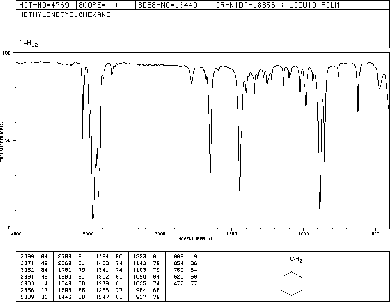Click the METHYLENECYCLOHEXANE compound name
The image size is (390, 302).
coord(65,15)
